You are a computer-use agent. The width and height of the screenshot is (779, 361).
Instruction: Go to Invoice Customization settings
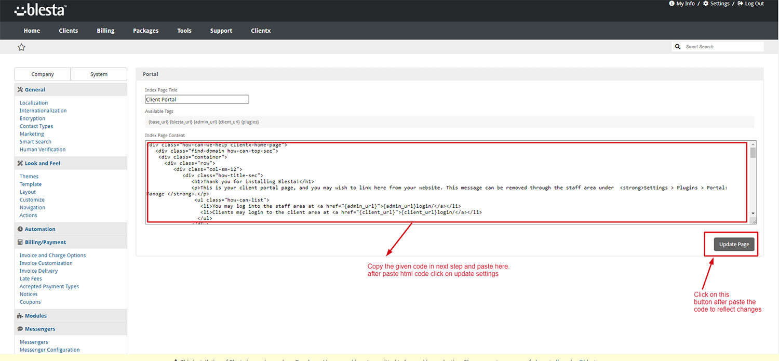click(x=46, y=263)
